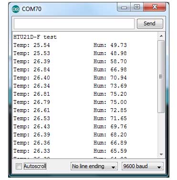Screen dimensions: 177x180
Task: Click the 'Hum: 71.65' reading
Action: pyautogui.click(x=110, y=118)
